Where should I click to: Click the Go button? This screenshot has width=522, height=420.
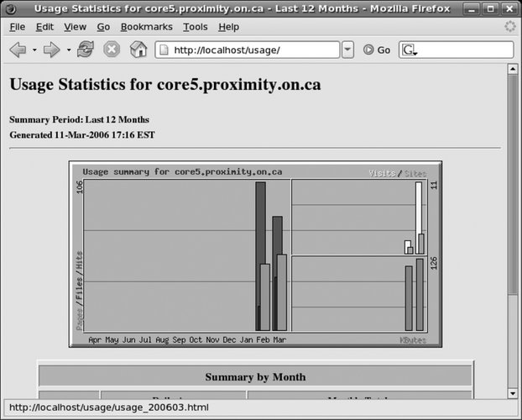[377, 50]
